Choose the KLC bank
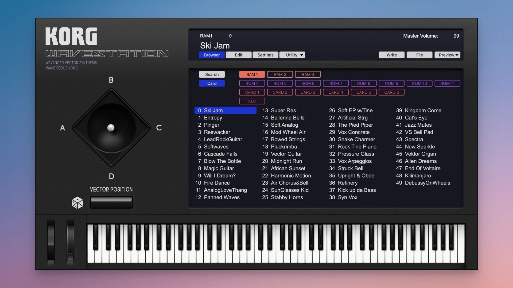The width and height of the screenshot is (513, 288). [x=252, y=101]
